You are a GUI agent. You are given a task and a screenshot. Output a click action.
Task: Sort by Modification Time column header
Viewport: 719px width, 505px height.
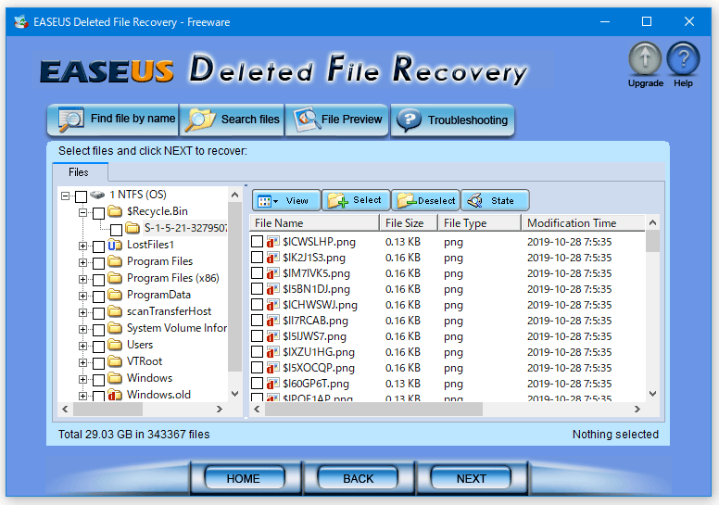584,223
